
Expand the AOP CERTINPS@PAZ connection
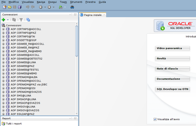[3, 33]
